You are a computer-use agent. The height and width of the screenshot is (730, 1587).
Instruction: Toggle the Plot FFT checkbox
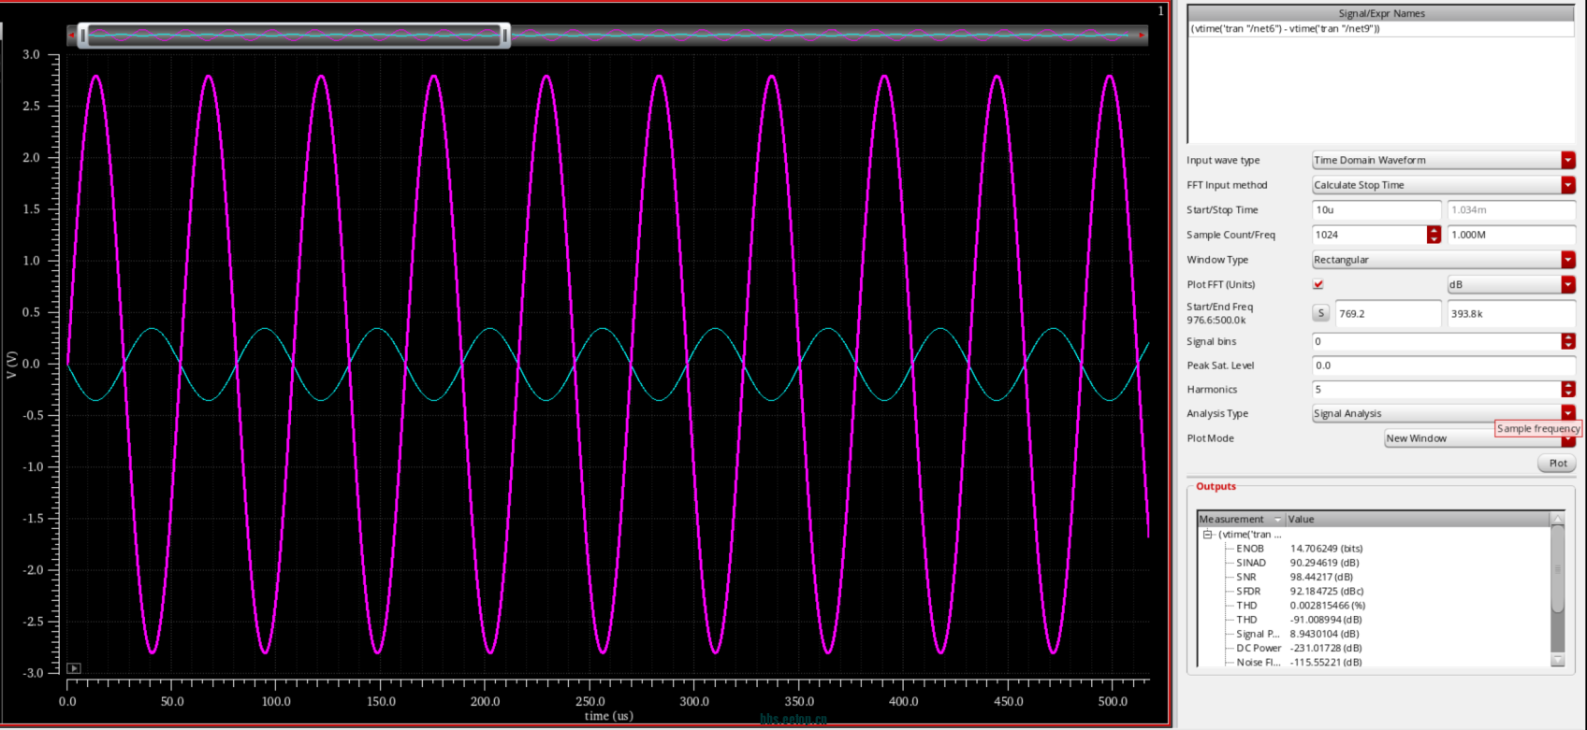(1318, 284)
